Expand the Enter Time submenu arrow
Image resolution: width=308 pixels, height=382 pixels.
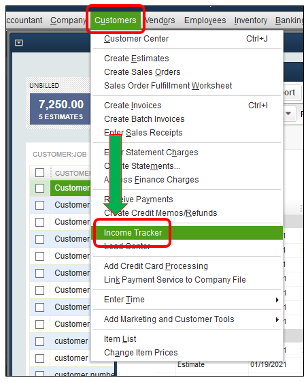(x=277, y=300)
